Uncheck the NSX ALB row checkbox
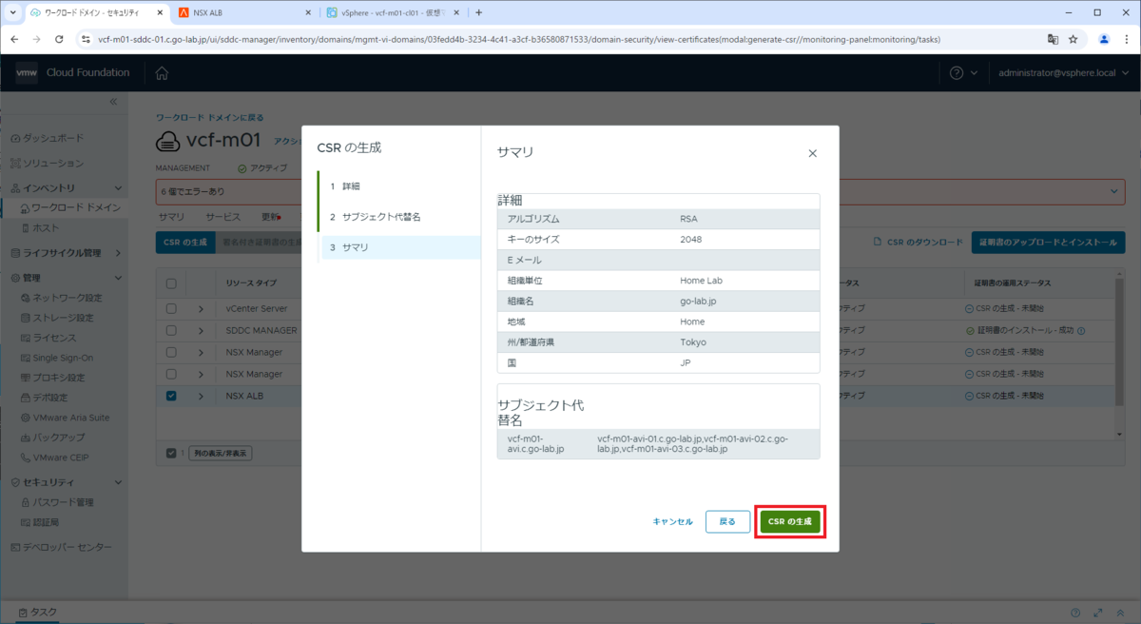The height and width of the screenshot is (624, 1141). tap(171, 396)
